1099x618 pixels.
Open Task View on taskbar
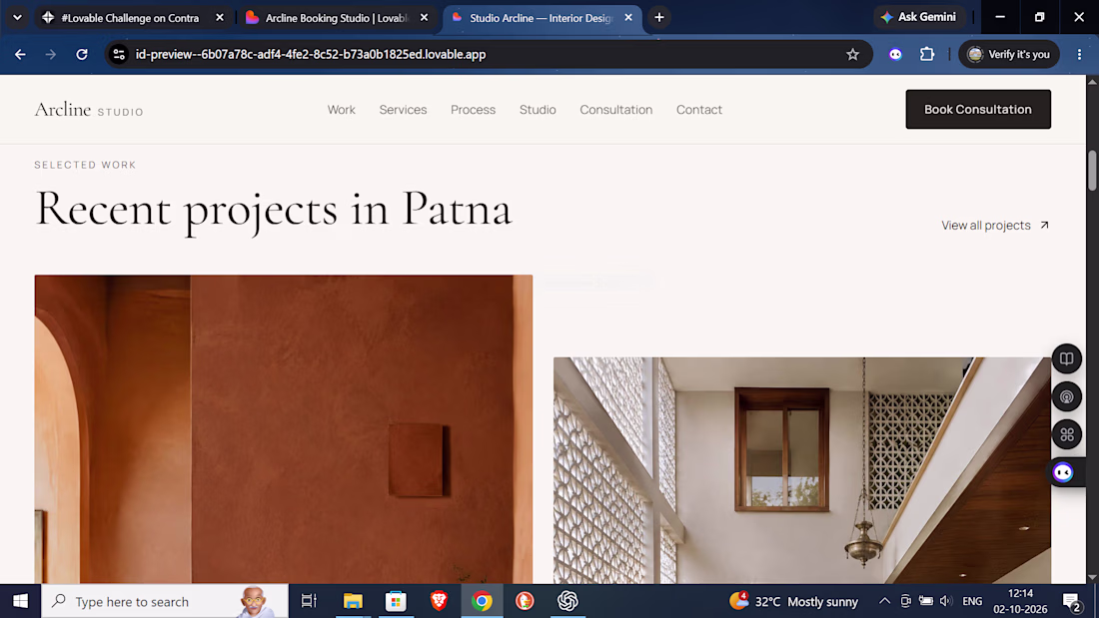(309, 601)
